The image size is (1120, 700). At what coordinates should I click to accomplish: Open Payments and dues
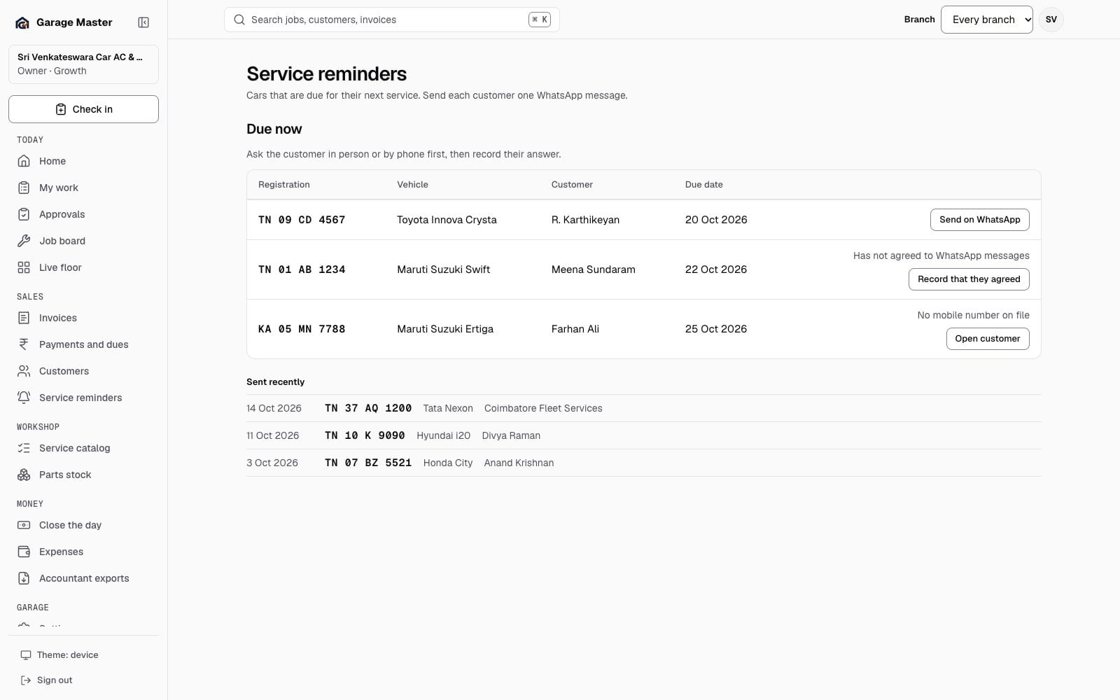tap(83, 344)
